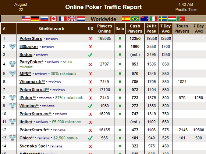Click red US X for 888poker
Viewport: 206px width, 154px height.
pos(90,47)
